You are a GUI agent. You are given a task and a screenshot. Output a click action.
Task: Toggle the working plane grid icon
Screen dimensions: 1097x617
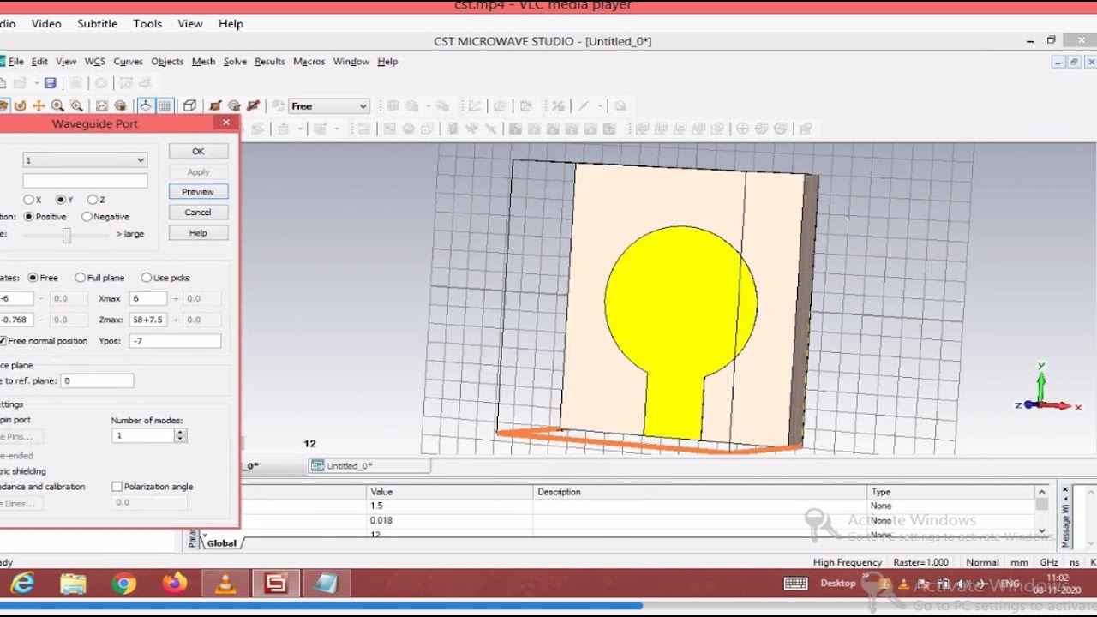coord(165,106)
